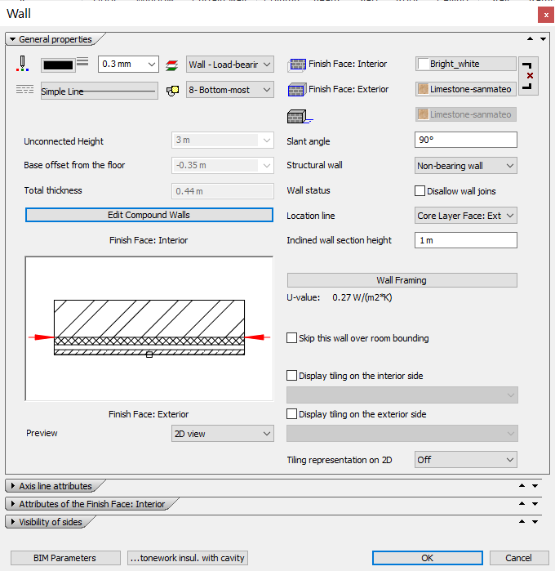Click the Finish Face: Interior brick icon

pyautogui.click(x=295, y=65)
